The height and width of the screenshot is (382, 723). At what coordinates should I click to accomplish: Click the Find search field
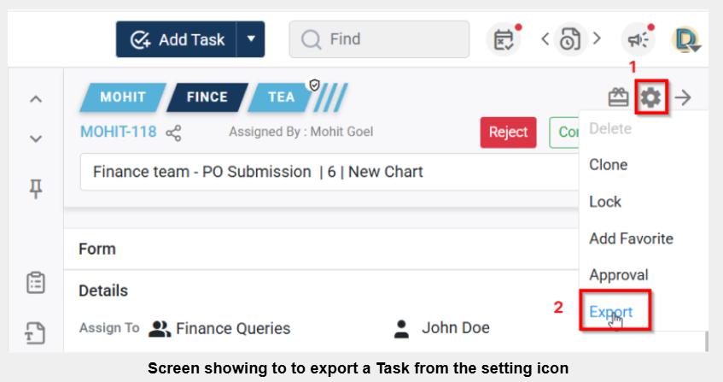click(379, 39)
